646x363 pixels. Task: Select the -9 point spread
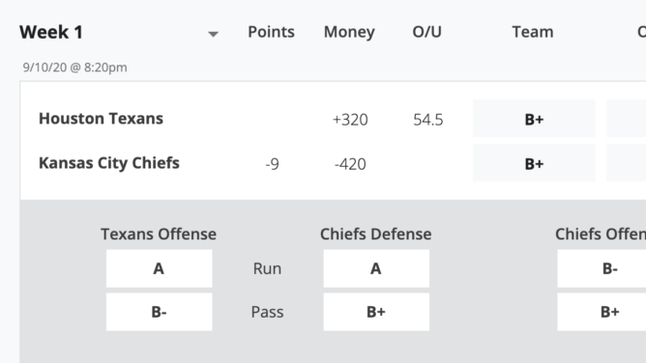[272, 164]
